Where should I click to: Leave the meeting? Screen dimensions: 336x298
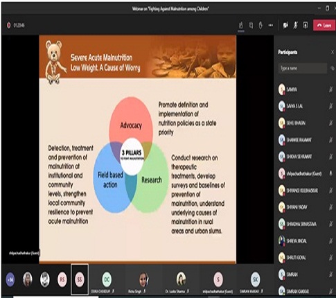click(x=324, y=25)
